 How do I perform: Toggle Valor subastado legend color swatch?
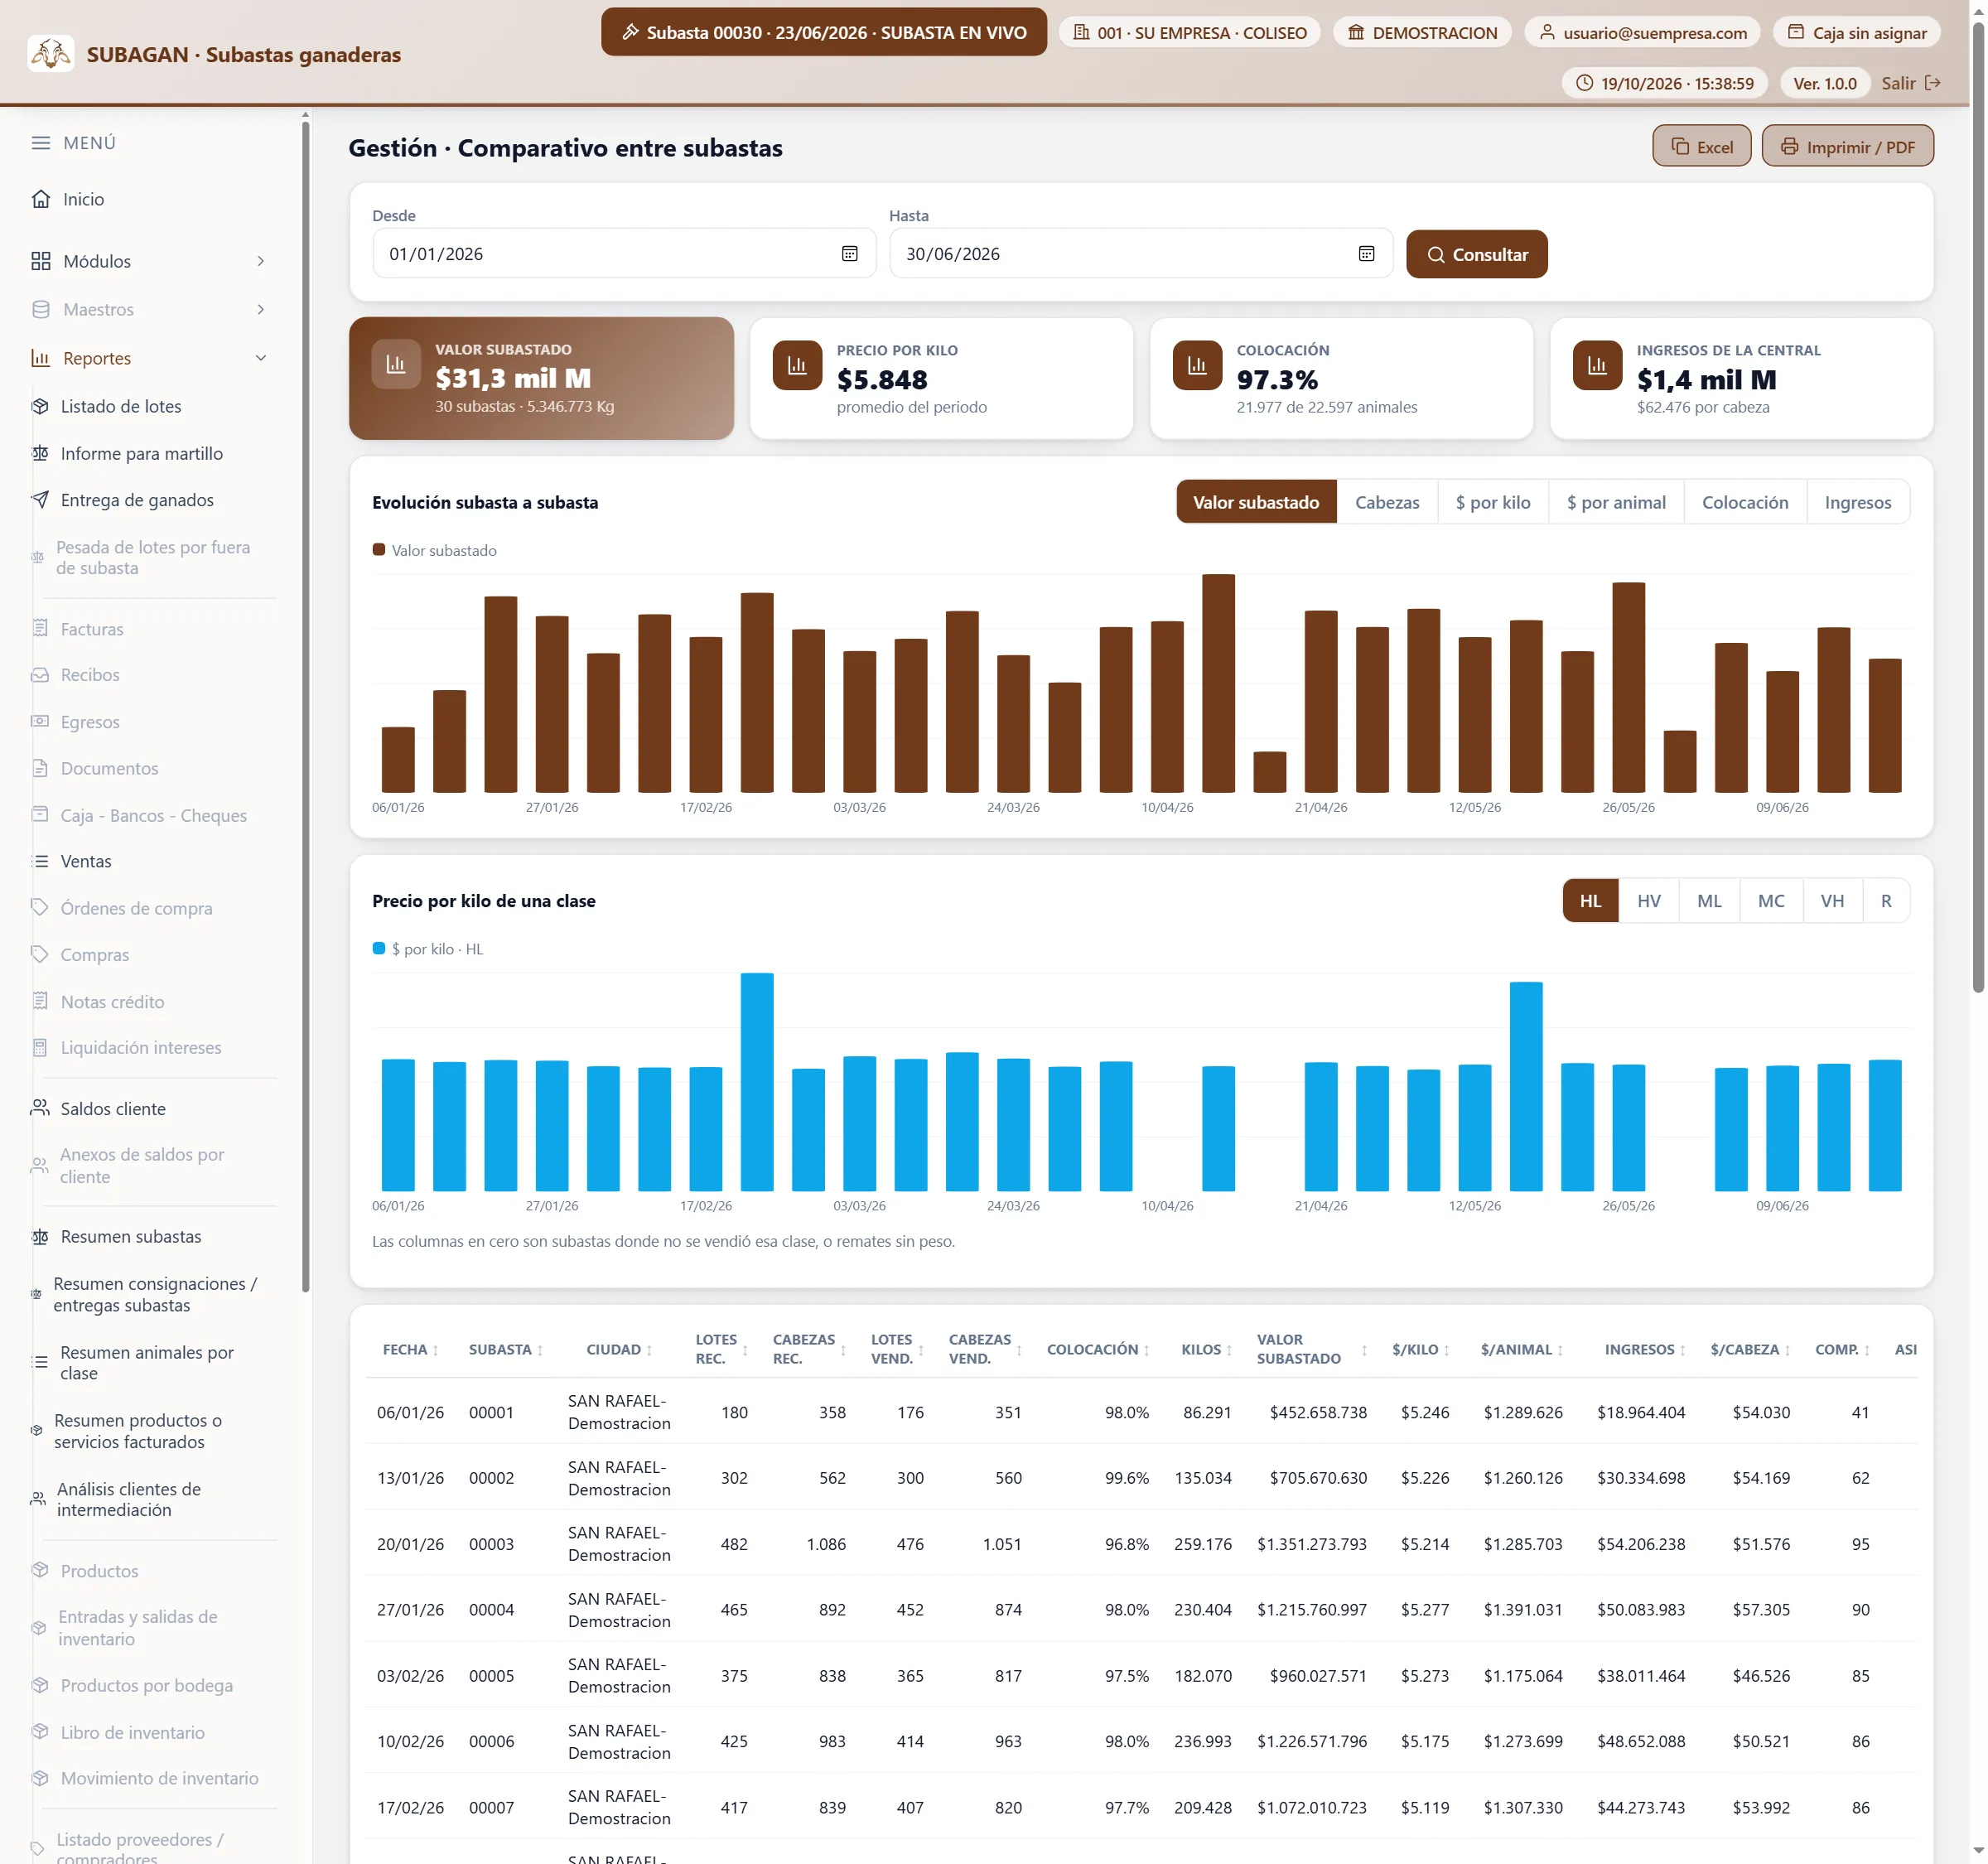click(379, 550)
